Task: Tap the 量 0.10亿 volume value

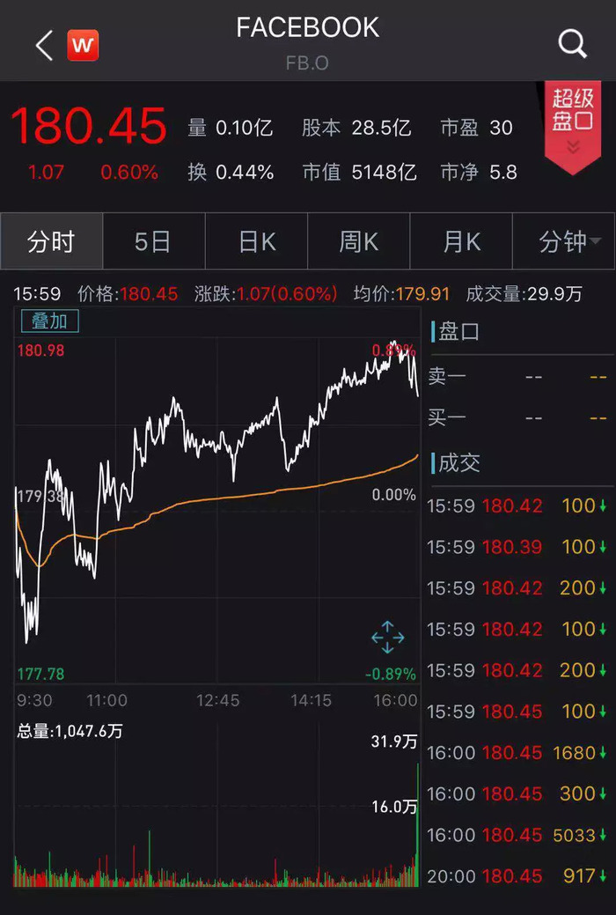Action: [x=231, y=127]
